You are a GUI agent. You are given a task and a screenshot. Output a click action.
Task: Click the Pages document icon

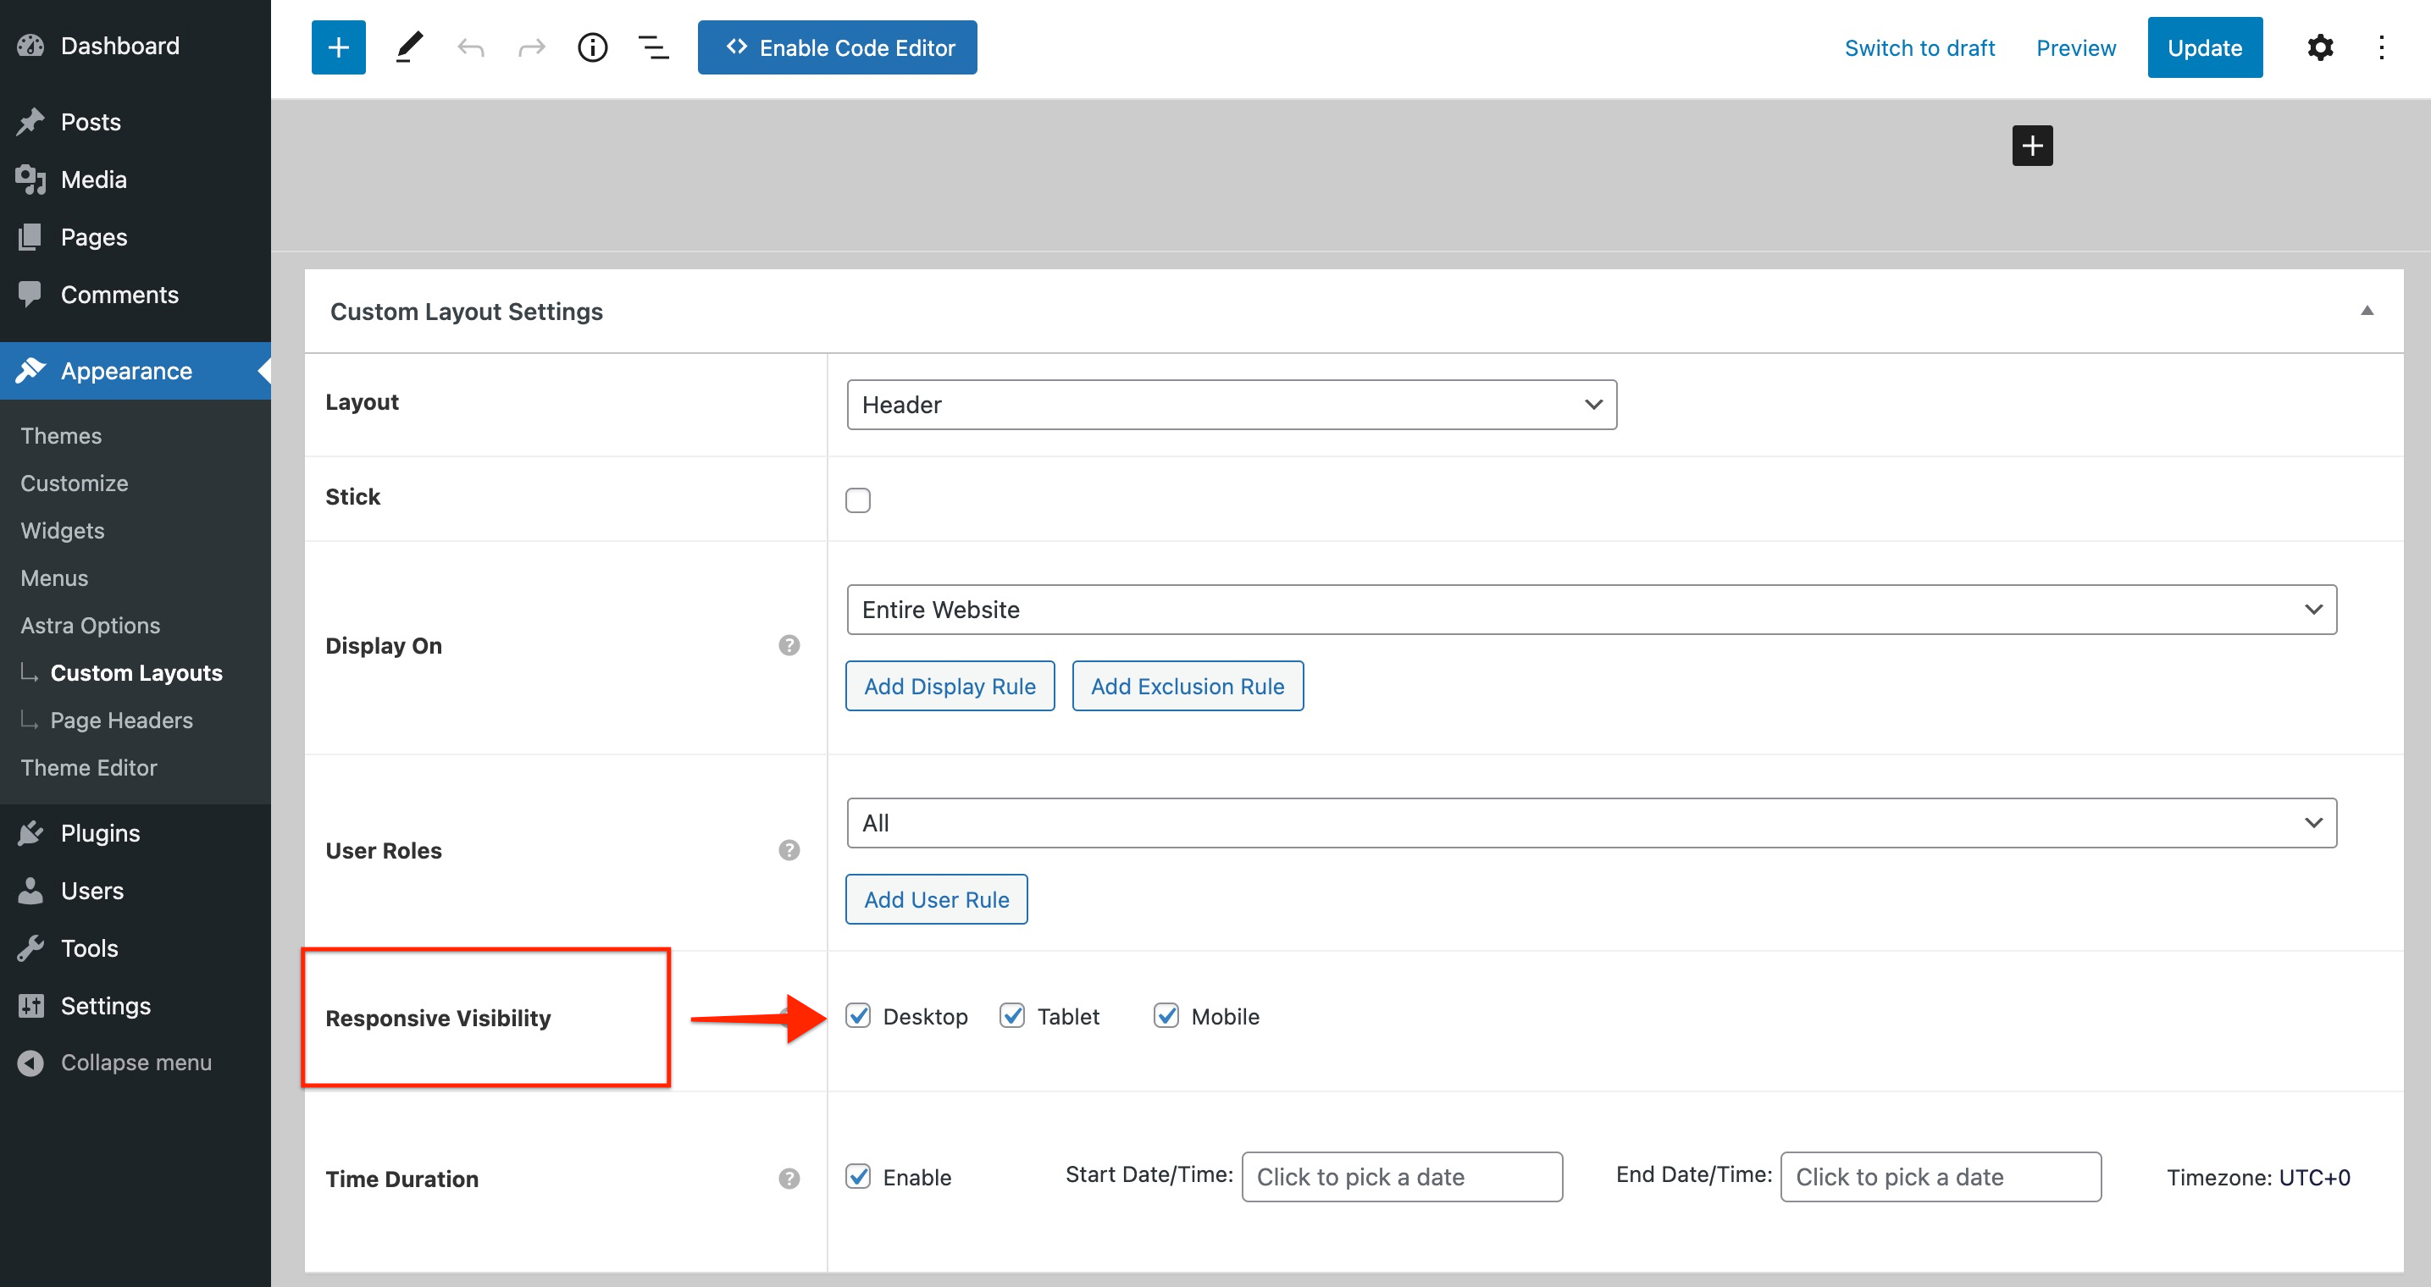pyautogui.click(x=30, y=237)
